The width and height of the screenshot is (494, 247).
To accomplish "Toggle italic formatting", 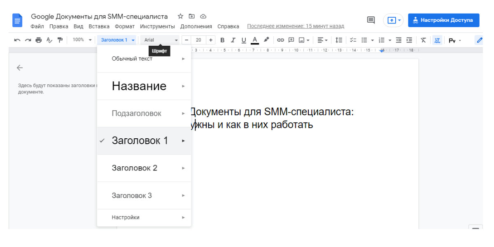I will (x=233, y=40).
